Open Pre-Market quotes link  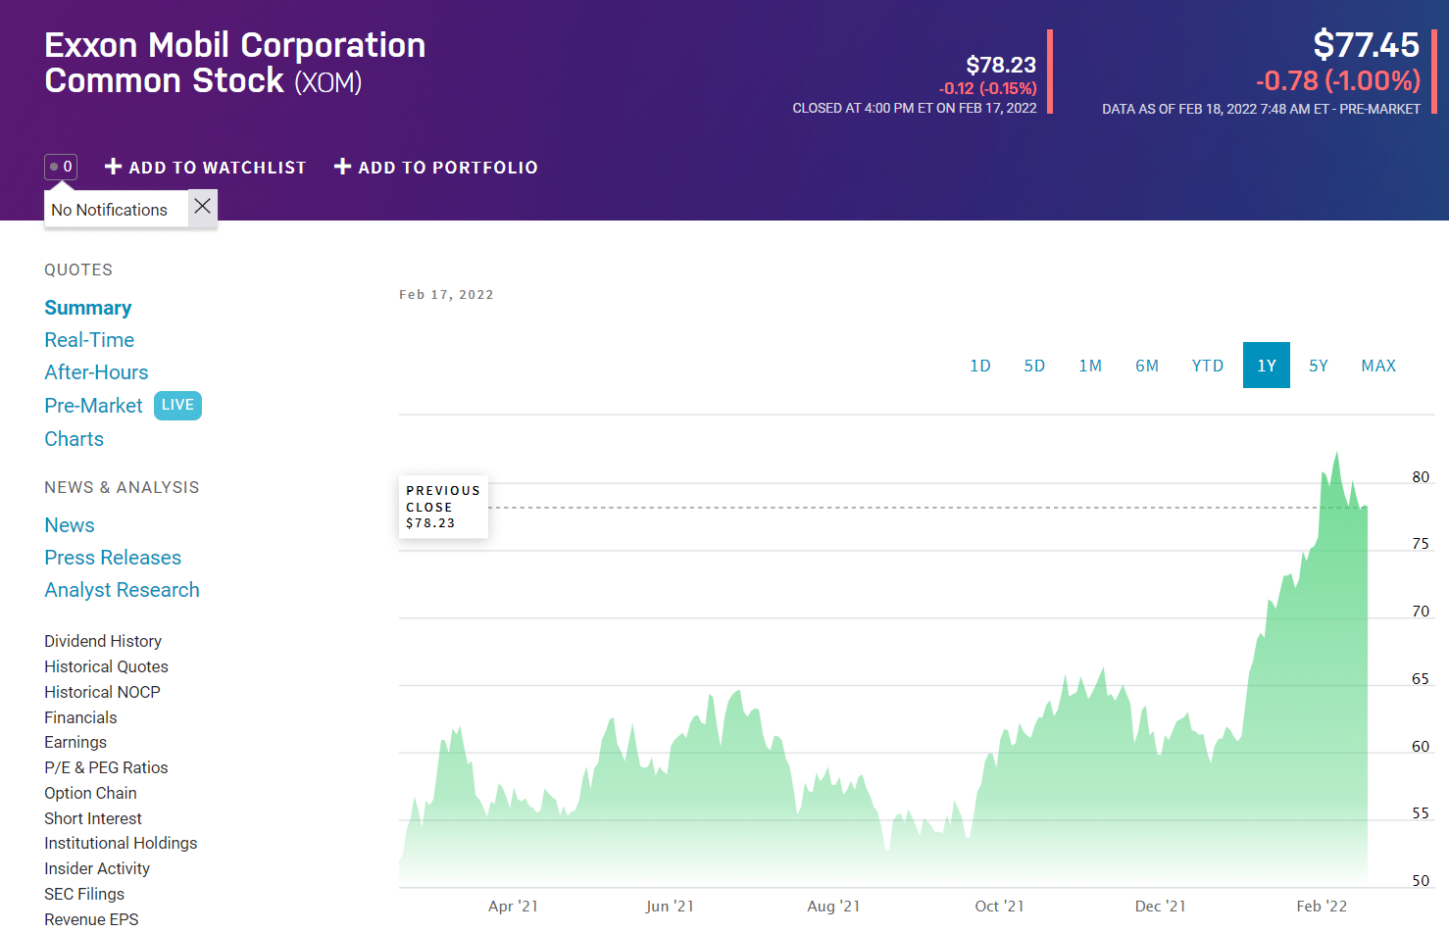tap(93, 406)
